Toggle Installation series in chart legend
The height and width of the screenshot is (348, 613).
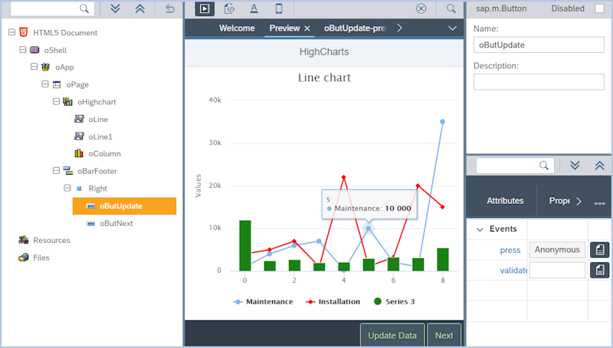click(x=333, y=301)
